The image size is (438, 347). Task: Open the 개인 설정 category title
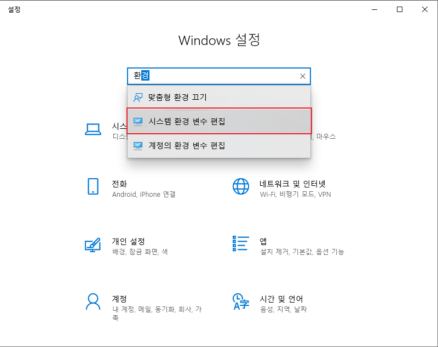point(128,241)
